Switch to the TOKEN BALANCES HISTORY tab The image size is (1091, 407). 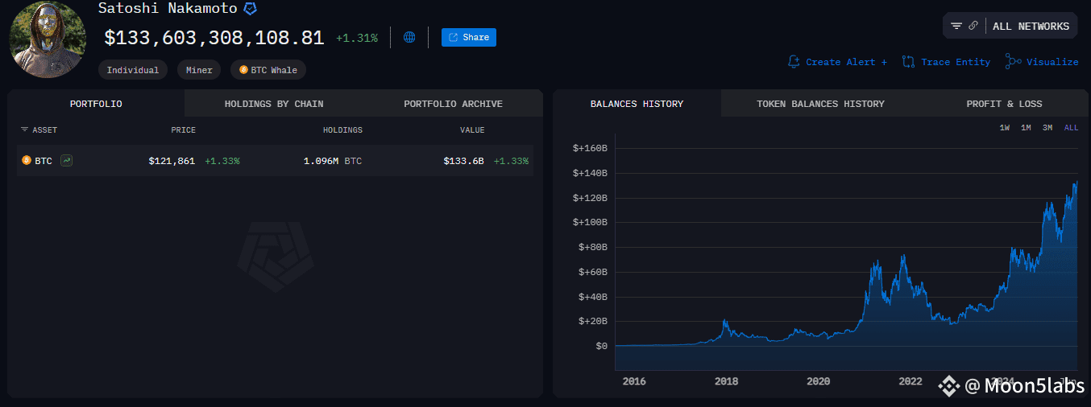point(820,104)
